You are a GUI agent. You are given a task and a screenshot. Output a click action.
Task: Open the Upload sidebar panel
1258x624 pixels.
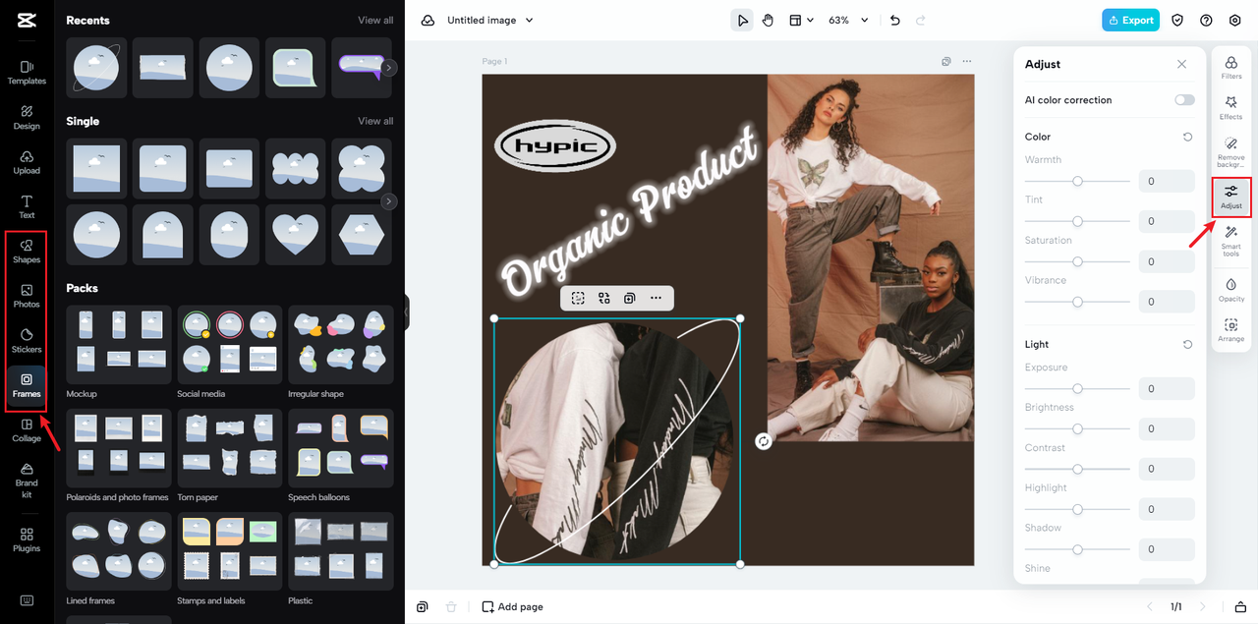click(27, 162)
